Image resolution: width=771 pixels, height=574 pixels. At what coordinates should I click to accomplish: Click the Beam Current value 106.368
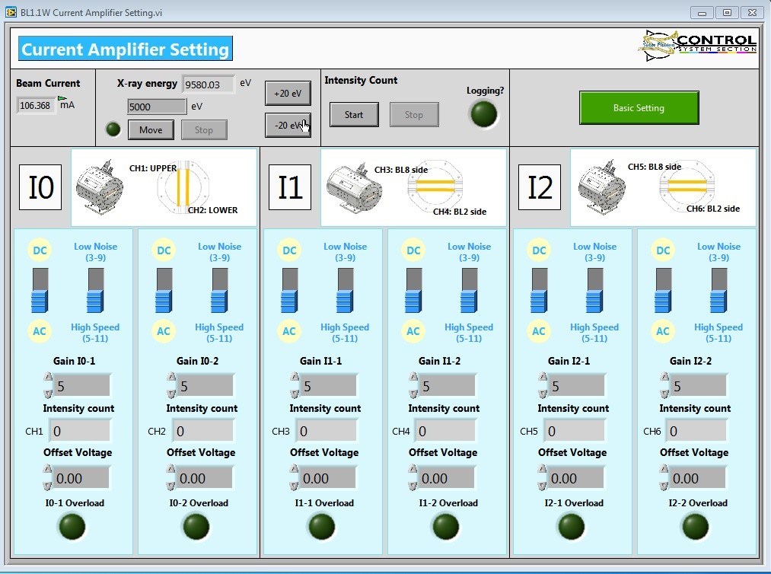(x=36, y=105)
